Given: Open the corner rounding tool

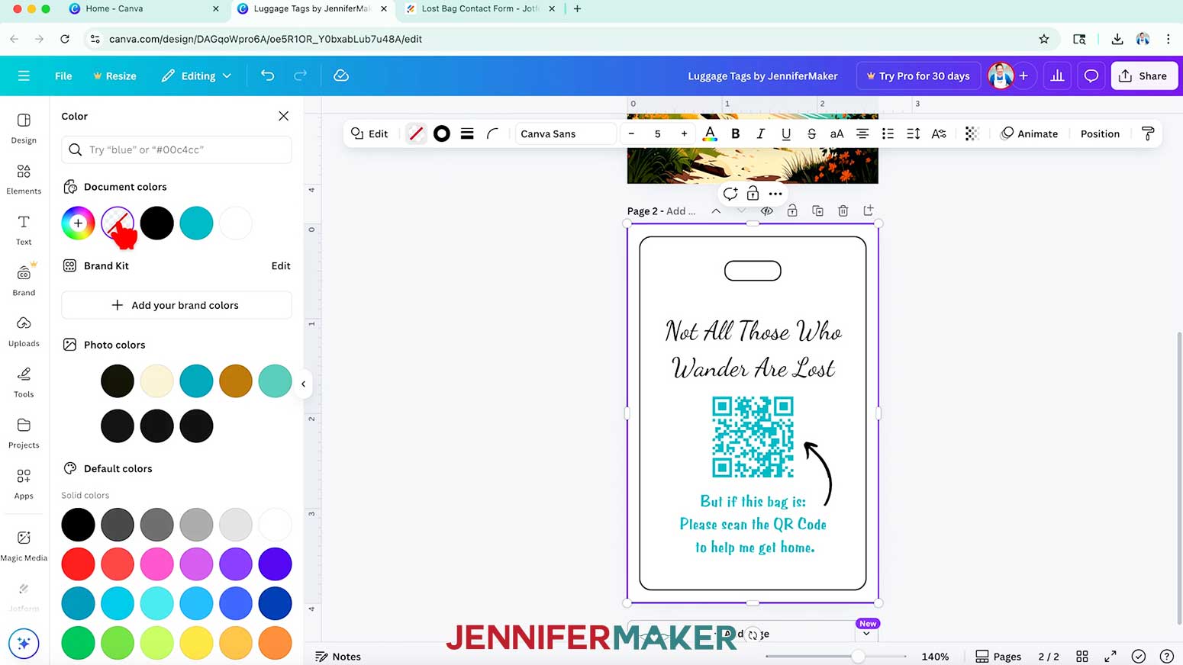Looking at the screenshot, I should click(x=492, y=133).
